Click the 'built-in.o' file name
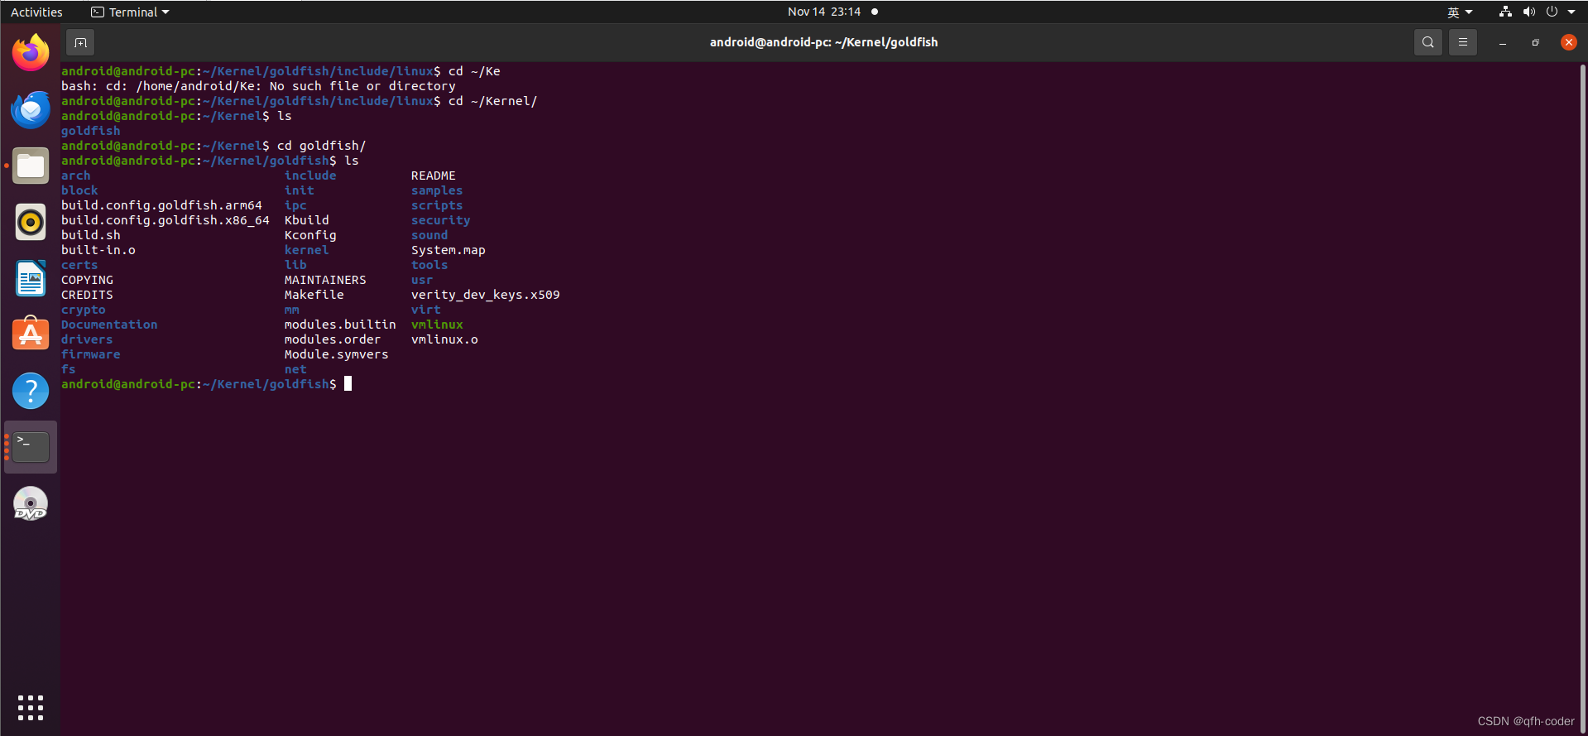 pos(98,250)
